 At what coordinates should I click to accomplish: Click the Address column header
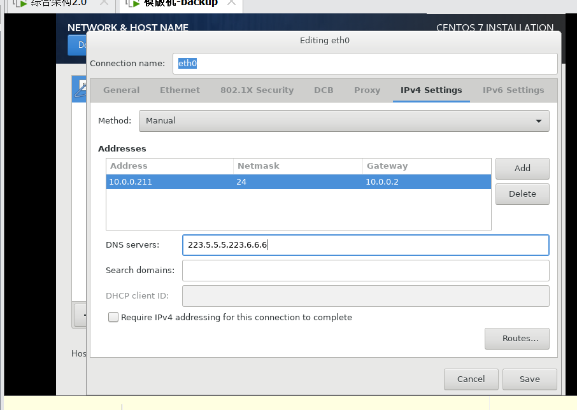coord(169,166)
